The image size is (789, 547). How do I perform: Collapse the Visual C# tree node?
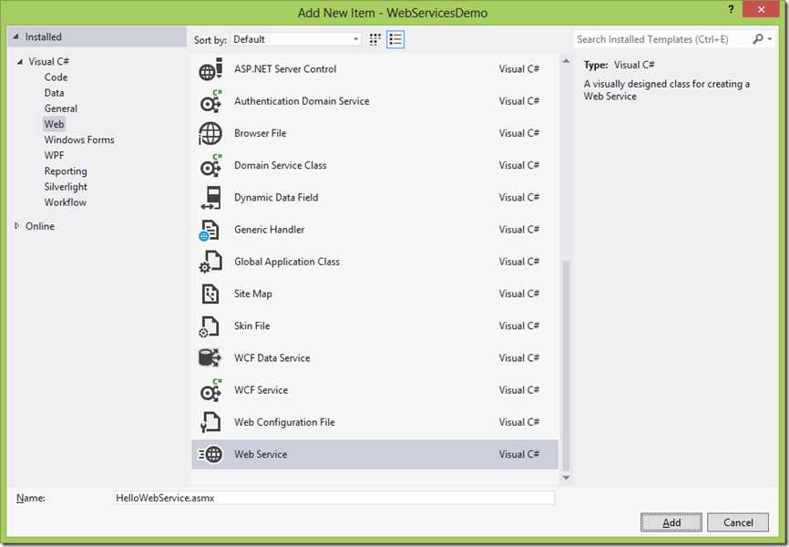pyautogui.click(x=20, y=62)
